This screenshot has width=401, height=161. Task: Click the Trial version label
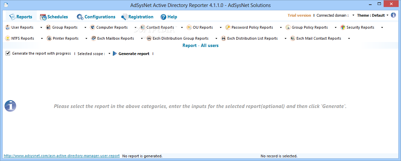299,15
